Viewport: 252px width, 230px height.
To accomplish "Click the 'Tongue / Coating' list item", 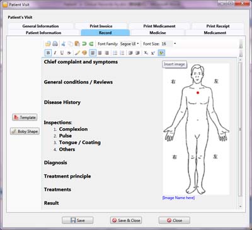I will (x=80, y=143).
